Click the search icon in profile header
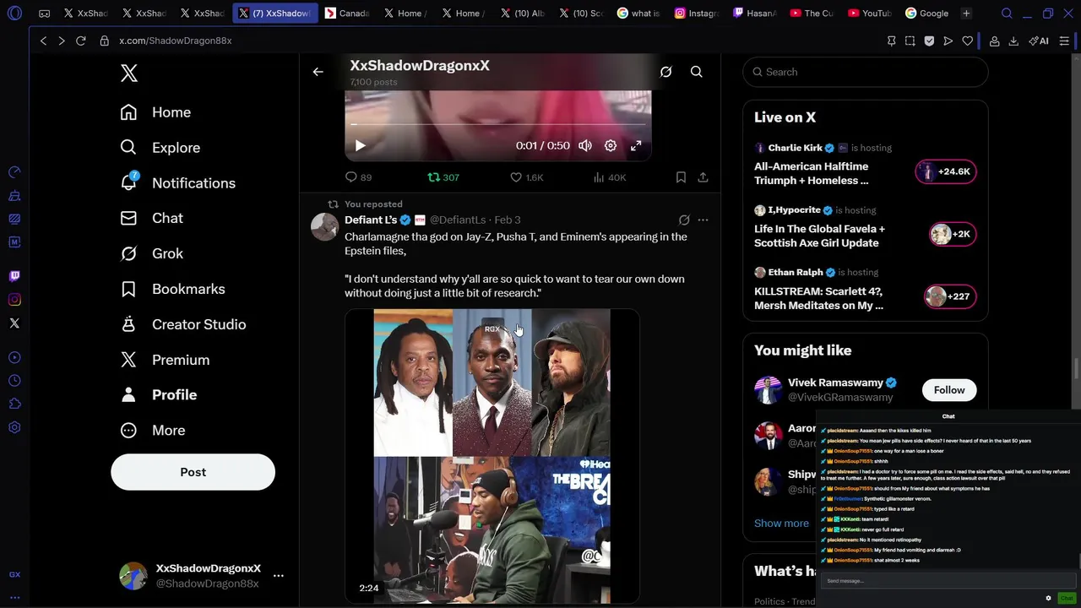Image resolution: width=1081 pixels, height=608 pixels. tap(697, 72)
